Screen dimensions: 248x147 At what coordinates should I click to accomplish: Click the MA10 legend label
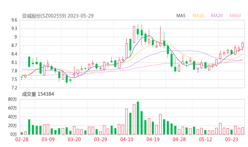click(x=198, y=16)
